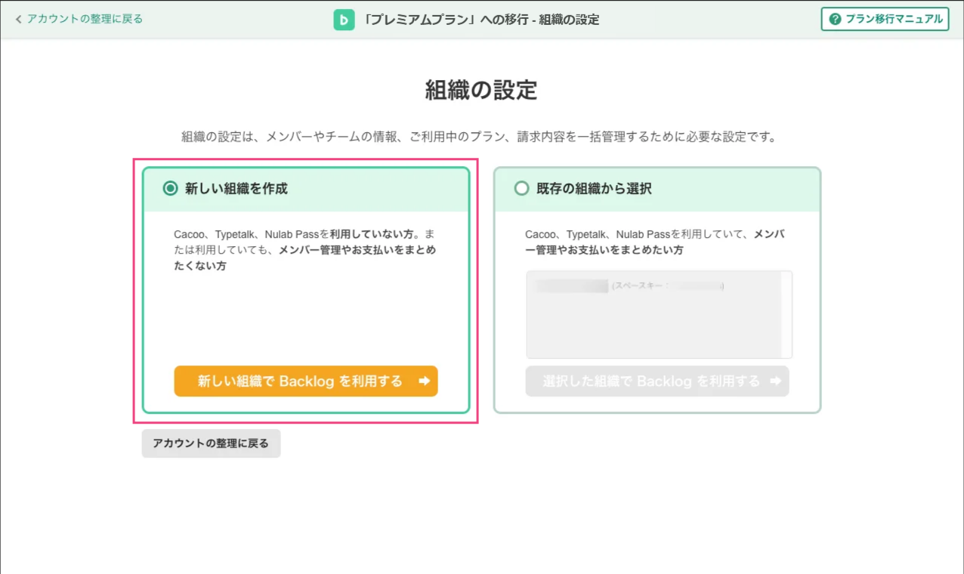Choose the blurred organization entry in list

pyautogui.click(x=629, y=286)
